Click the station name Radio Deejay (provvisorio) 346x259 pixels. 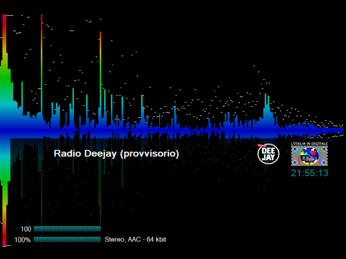[x=116, y=153]
